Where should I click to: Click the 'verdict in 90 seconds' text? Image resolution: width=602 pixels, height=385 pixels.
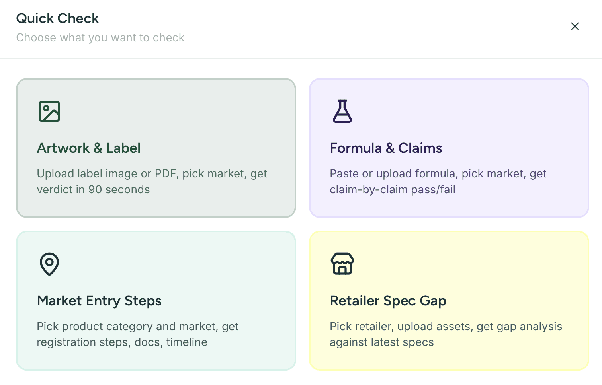[93, 190]
